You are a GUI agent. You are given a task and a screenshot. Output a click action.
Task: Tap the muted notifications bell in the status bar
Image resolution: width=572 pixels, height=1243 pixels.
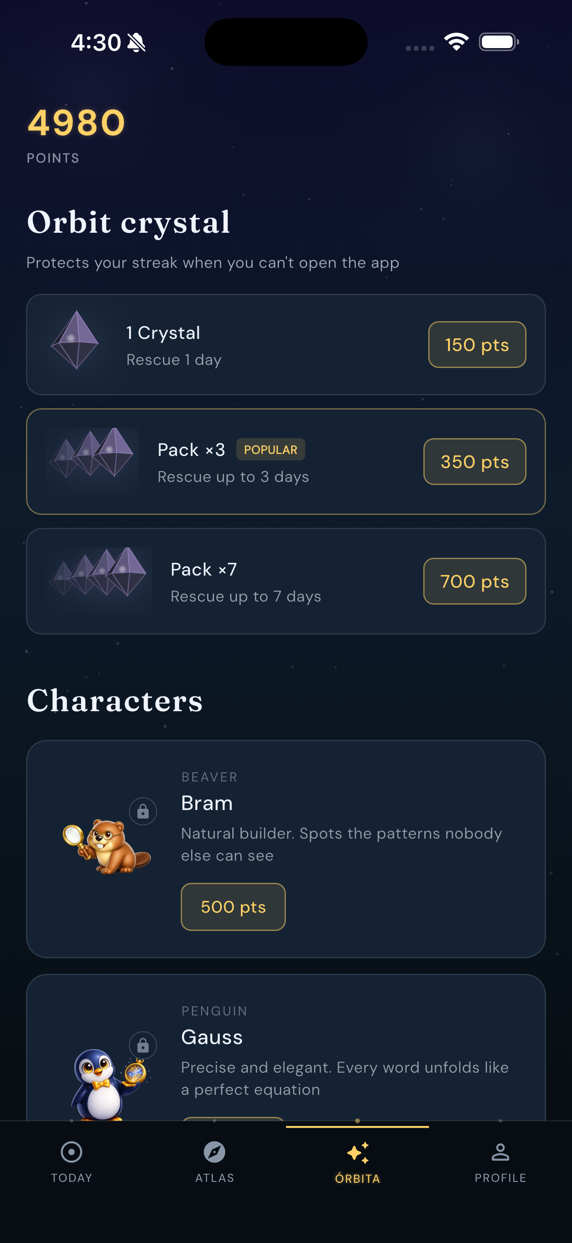136,42
